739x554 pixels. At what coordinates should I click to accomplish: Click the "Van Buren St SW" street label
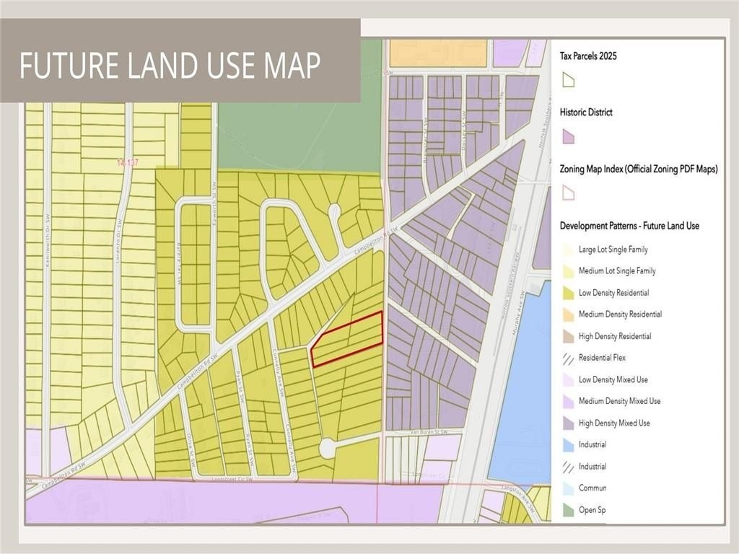pos(429,432)
